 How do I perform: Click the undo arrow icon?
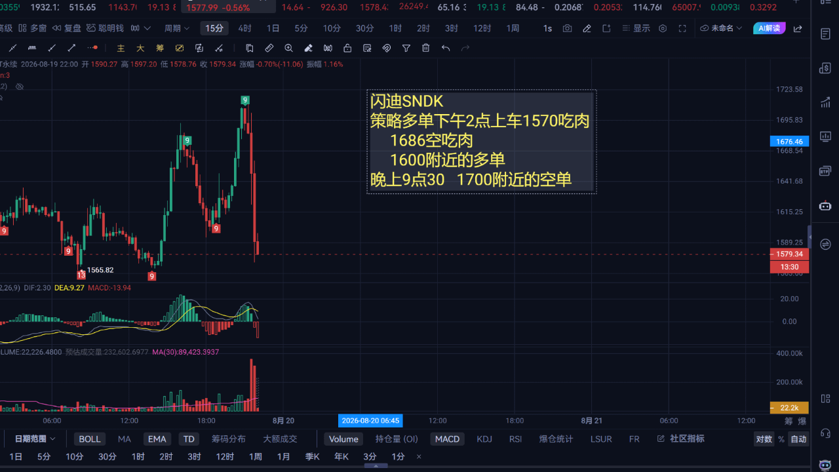[x=446, y=48]
